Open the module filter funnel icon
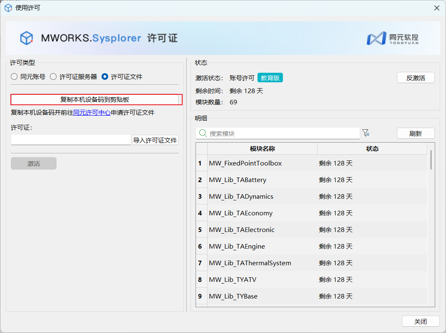 pos(366,133)
